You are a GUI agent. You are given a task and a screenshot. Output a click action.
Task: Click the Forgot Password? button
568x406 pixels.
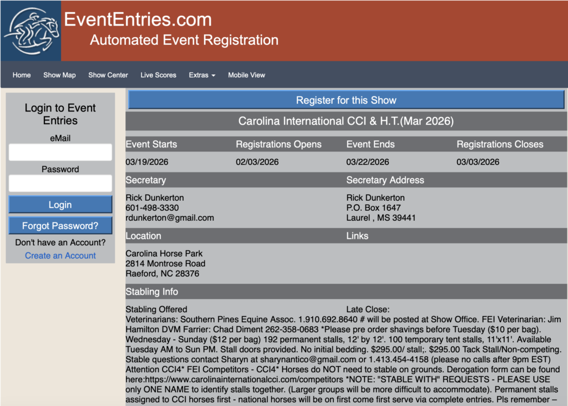(60, 226)
